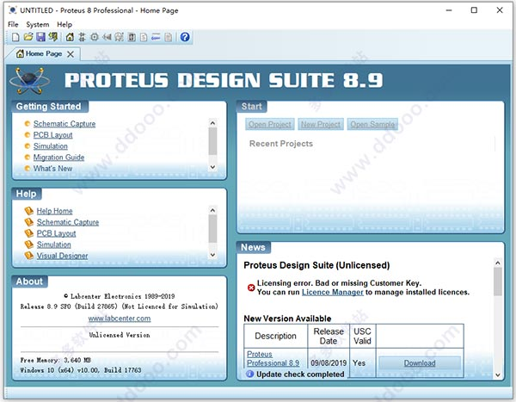Click News panel scrollbar down arrow
This screenshot has width=516, height=402.
tap(498, 375)
